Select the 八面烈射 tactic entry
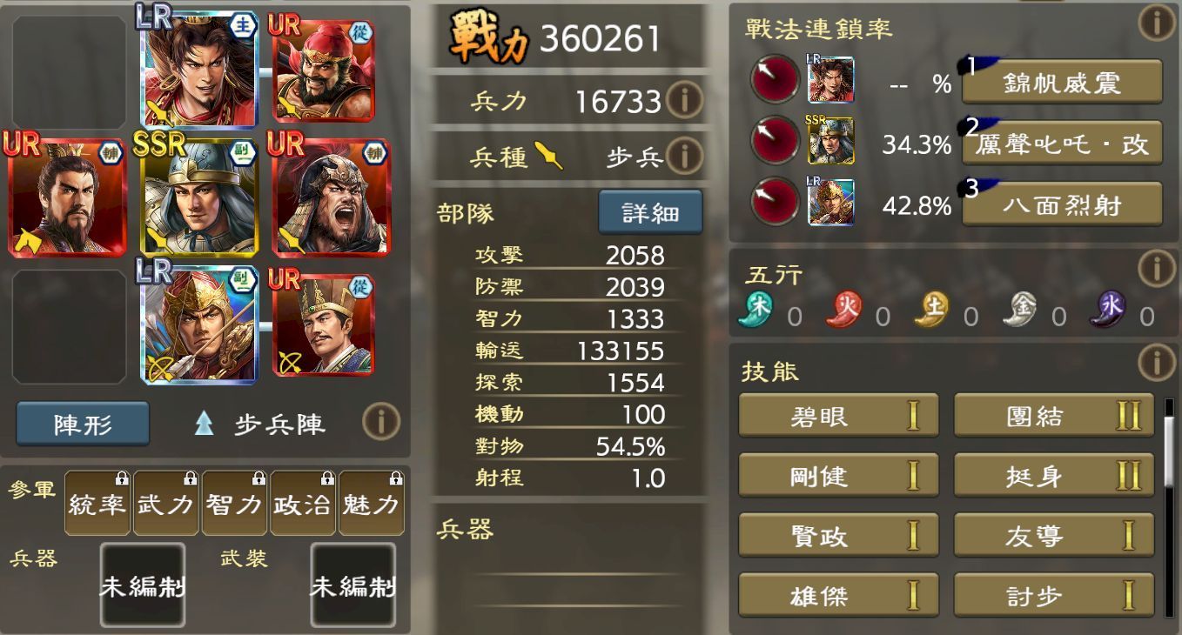Image resolution: width=1182 pixels, height=635 pixels. click(1062, 204)
